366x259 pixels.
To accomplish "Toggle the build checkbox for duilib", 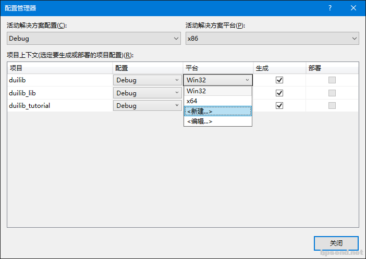I will pyautogui.click(x=279, y=80).
